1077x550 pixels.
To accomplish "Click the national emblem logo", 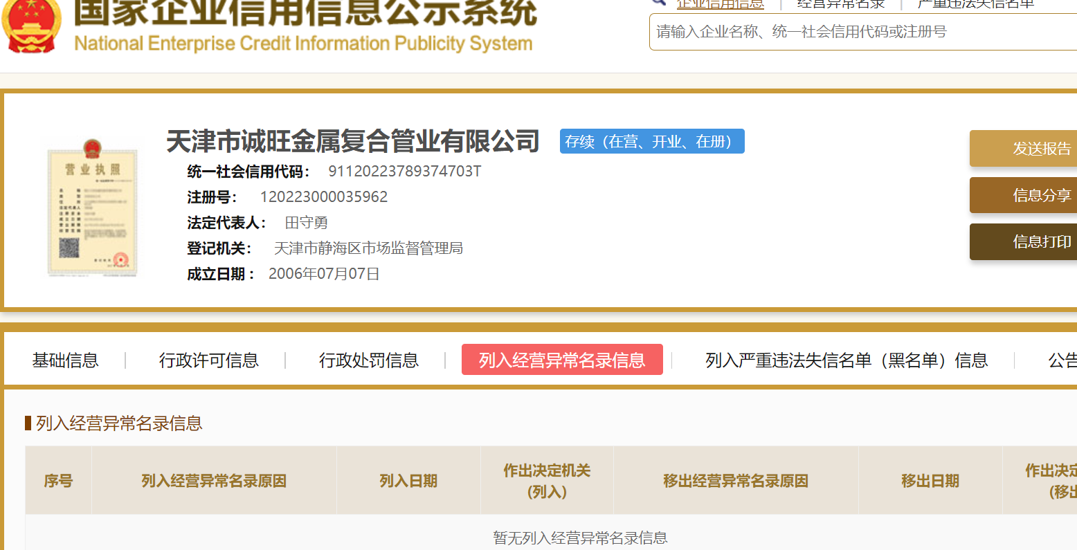I will tap(30, 26).
